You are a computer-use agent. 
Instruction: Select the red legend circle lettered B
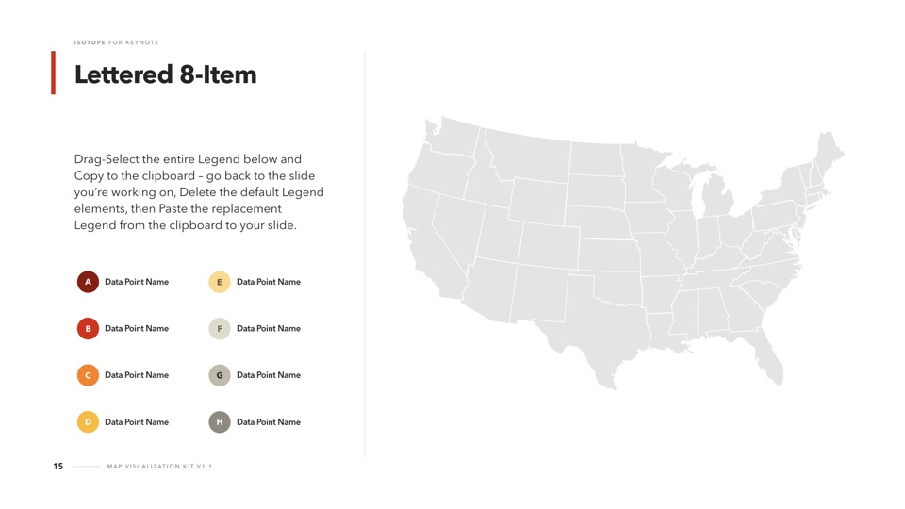[x=88, y=329]
